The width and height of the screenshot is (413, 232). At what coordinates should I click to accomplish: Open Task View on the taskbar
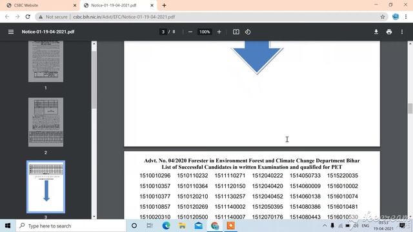coord(150,226)
